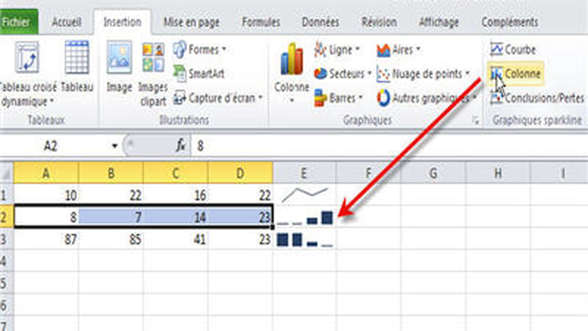The width and height of the screenshot is (588, 331).
Task: Select row 3 header
Action: click(x=6, y=239)
